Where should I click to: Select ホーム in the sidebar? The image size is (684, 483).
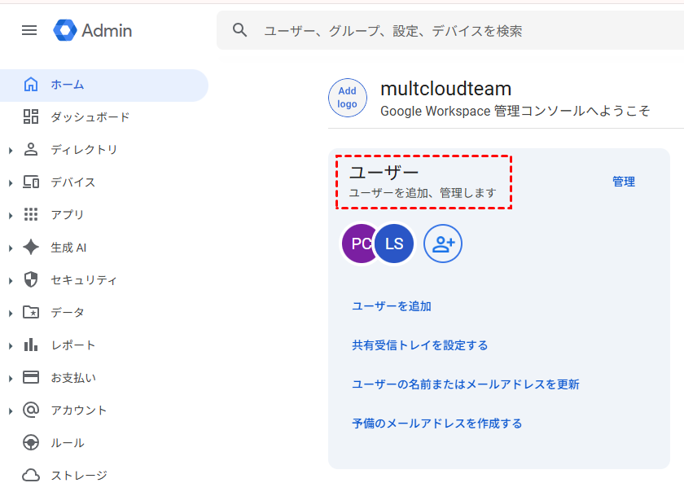click(67, 84)
